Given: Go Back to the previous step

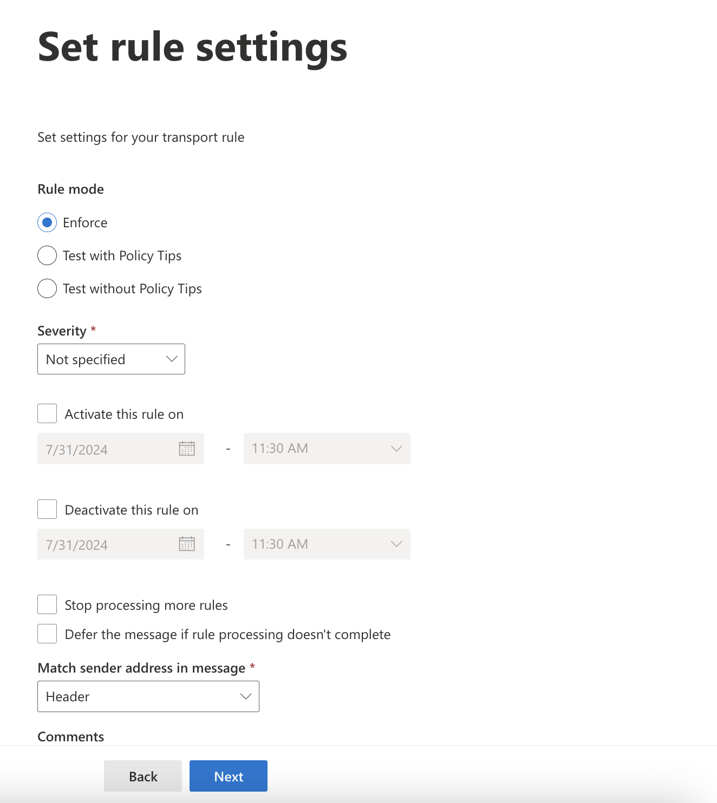Looking at the screenshot, I should [143, 776].
